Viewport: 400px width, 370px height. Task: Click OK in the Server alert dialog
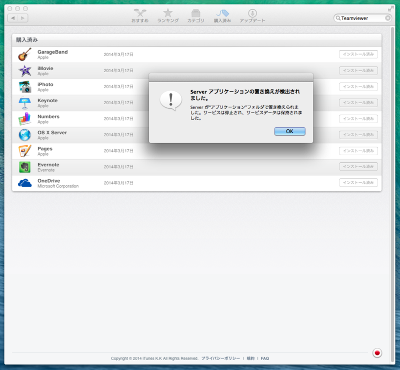coord(289,131)
